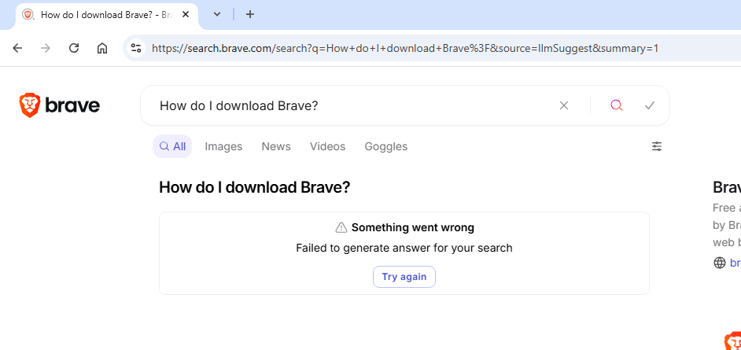The height and width of the screenshot is (350, 741).
Task: Click the checkmark icon in search box
Action: (649, 105)
